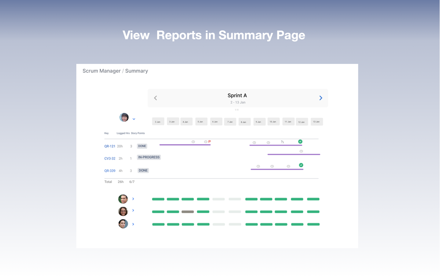Image resolution: width=440 pixels, height=277 pixels.
Task: Click the first green progress segment in row one
Action: 158,199
